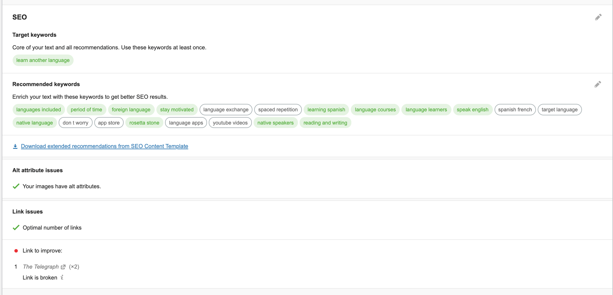Edit Recommended keywords using pencil icon

pos(597,84)
